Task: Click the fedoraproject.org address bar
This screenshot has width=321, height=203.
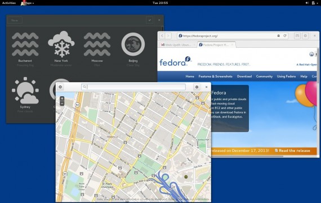Action: [x=233, y=36]
